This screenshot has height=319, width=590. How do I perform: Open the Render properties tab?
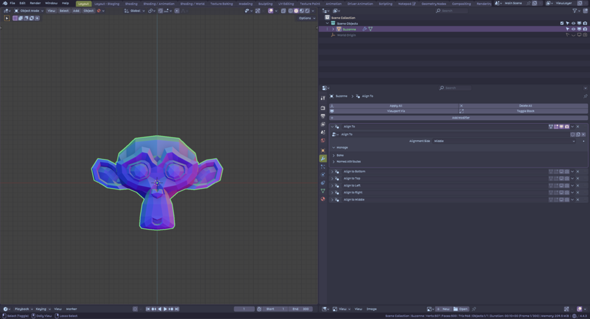tap(323, 108)
